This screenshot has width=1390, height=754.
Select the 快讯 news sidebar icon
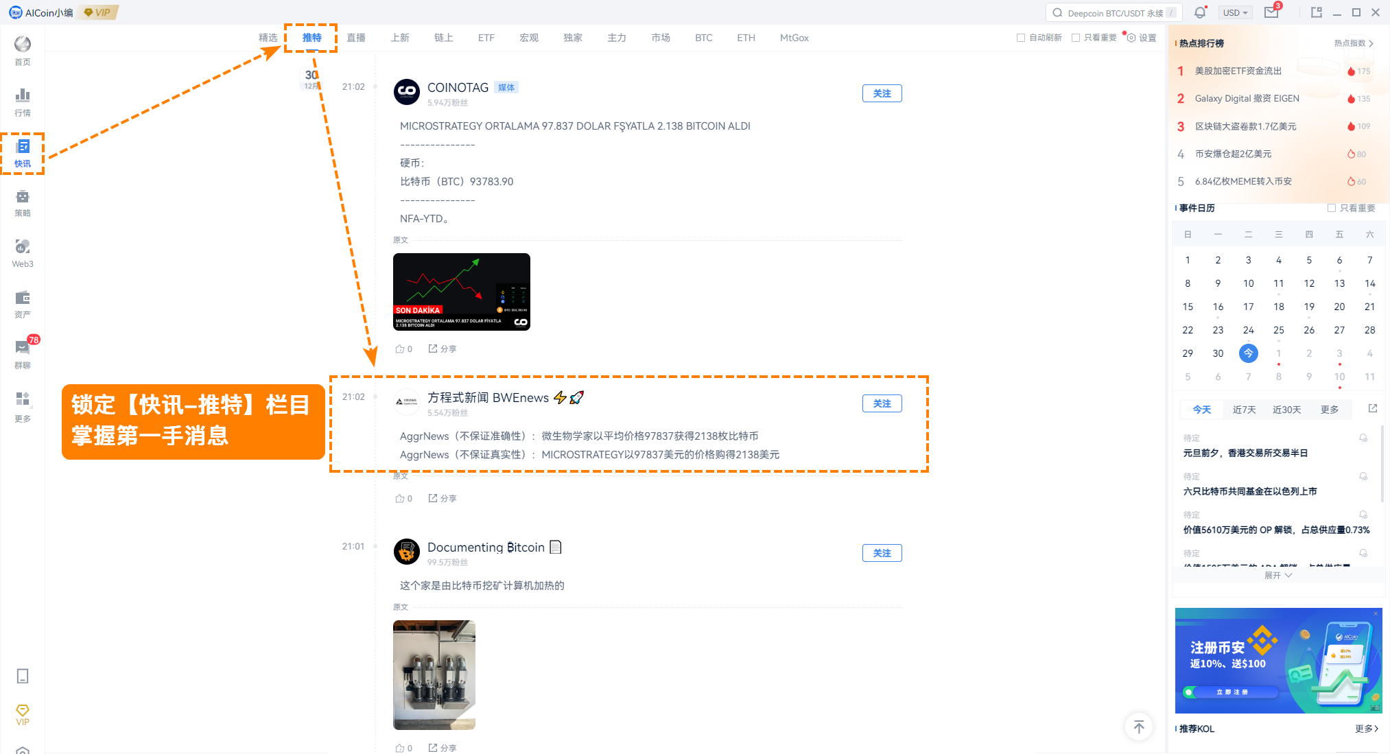(x=23, y=153)
